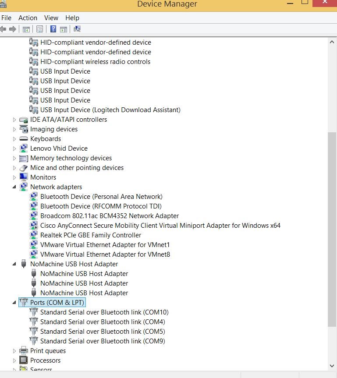
Task: Select the Memory technology devices label
Action: click(x=71, y=158)
